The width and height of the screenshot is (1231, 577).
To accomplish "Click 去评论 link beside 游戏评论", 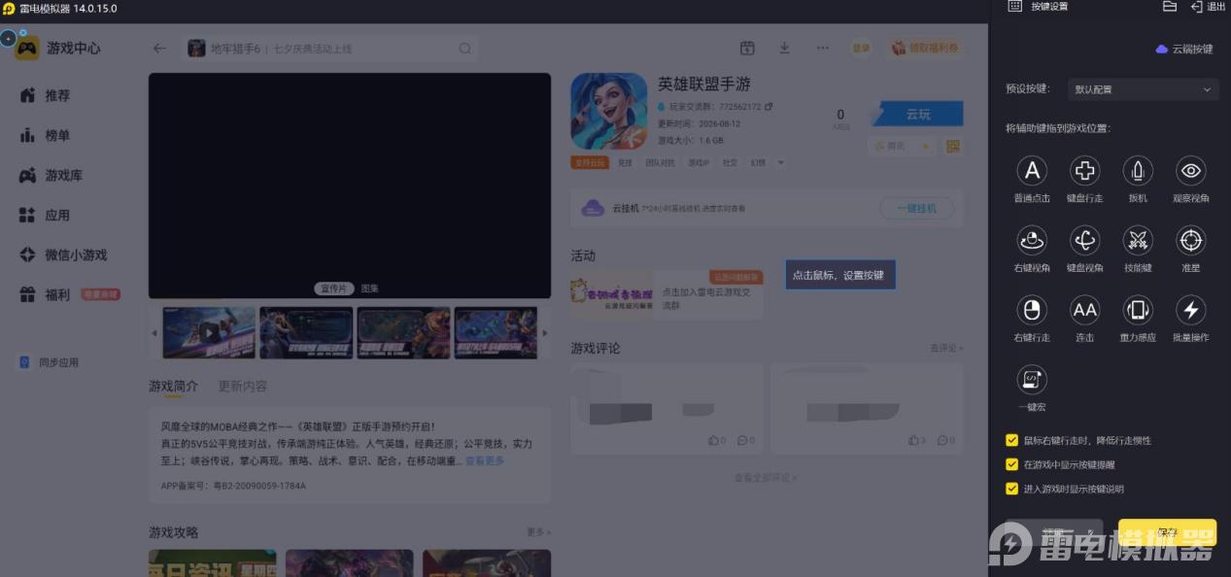I will (945, 348).
